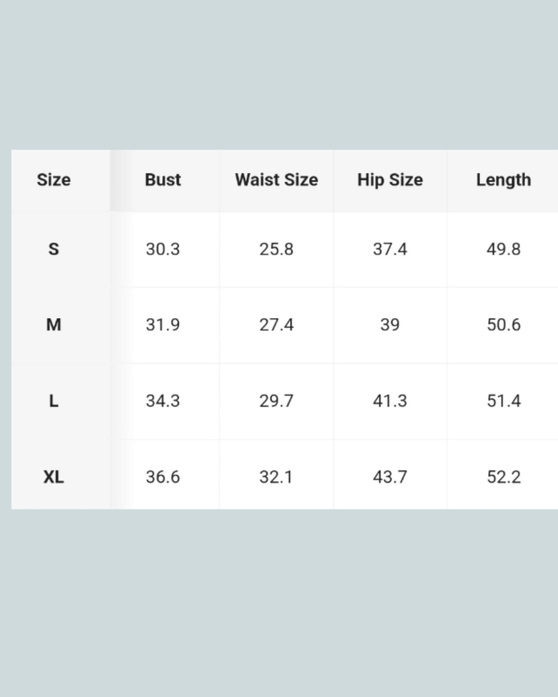Select the M size row label
The height and width of the screenshot is (697, 558).
[x=54, y=324]
